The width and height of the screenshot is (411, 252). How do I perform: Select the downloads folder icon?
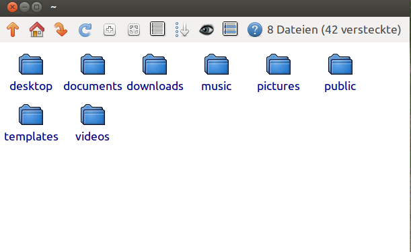tap(155, 65)
